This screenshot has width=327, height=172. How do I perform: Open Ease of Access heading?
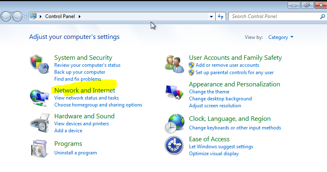pyautogui.click(x=209, y=139)
